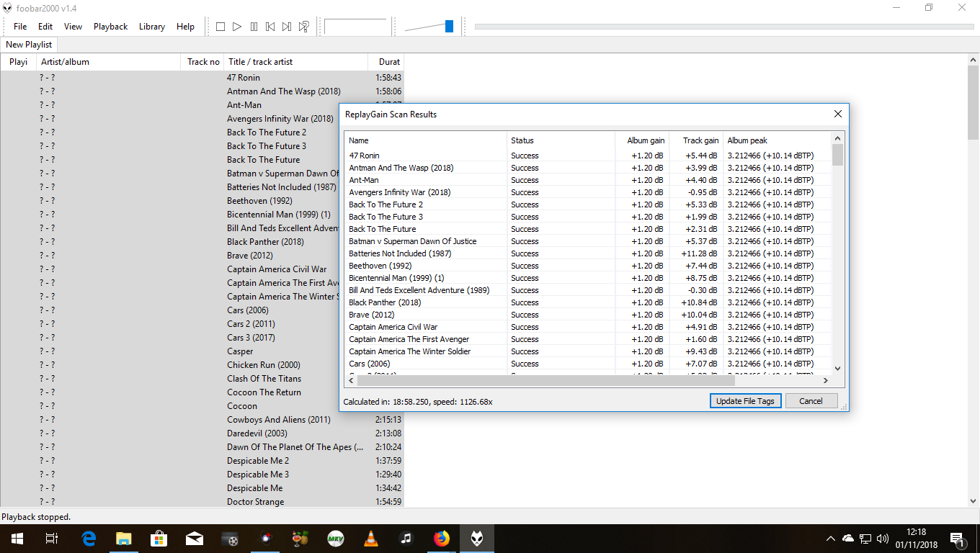The image size is (980, 553).
Task: Open the Playback menu
Action: click(110, 27)
